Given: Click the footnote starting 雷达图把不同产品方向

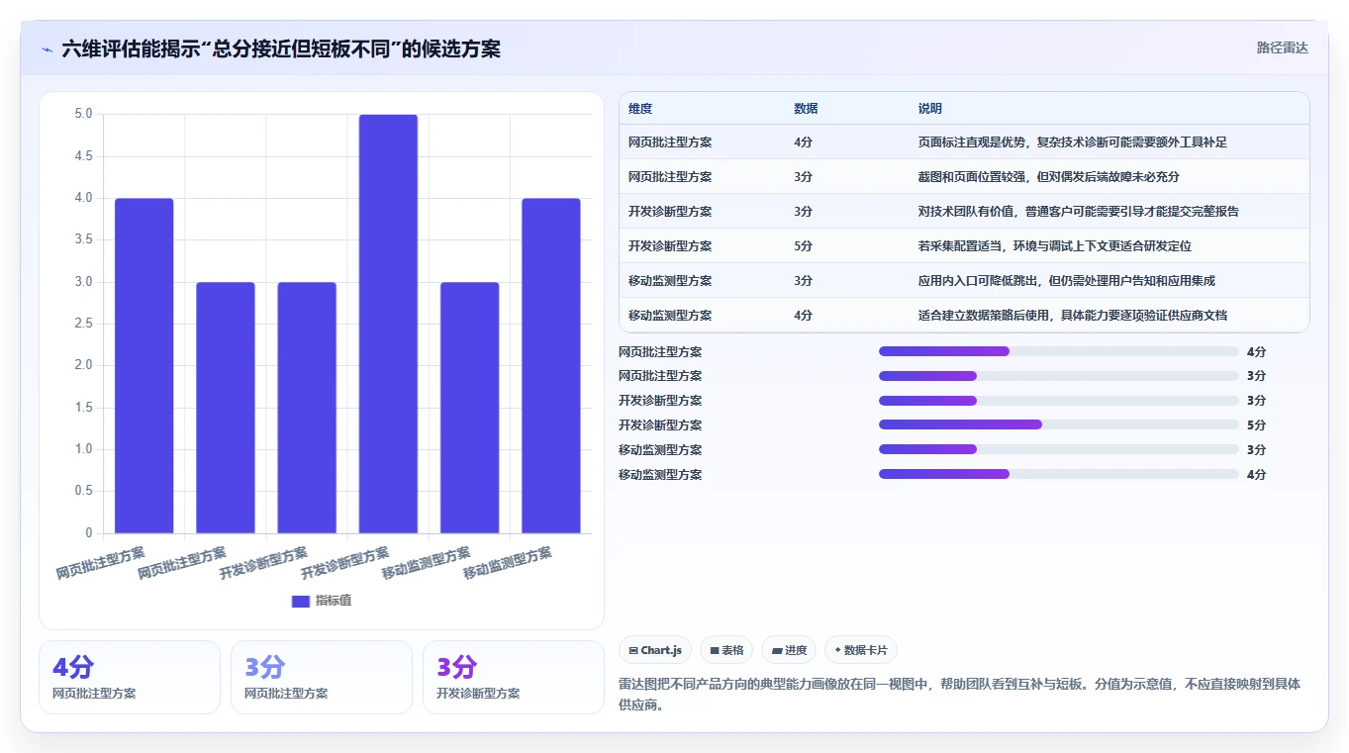Looking at the screenshot, I should [x=960, y=695].
